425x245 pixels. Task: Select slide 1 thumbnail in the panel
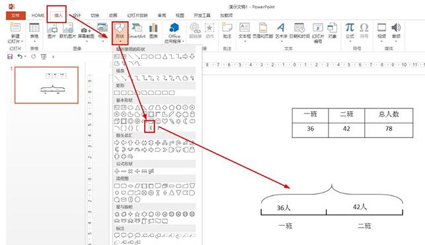pyautogui.click(x=46, y=85)
